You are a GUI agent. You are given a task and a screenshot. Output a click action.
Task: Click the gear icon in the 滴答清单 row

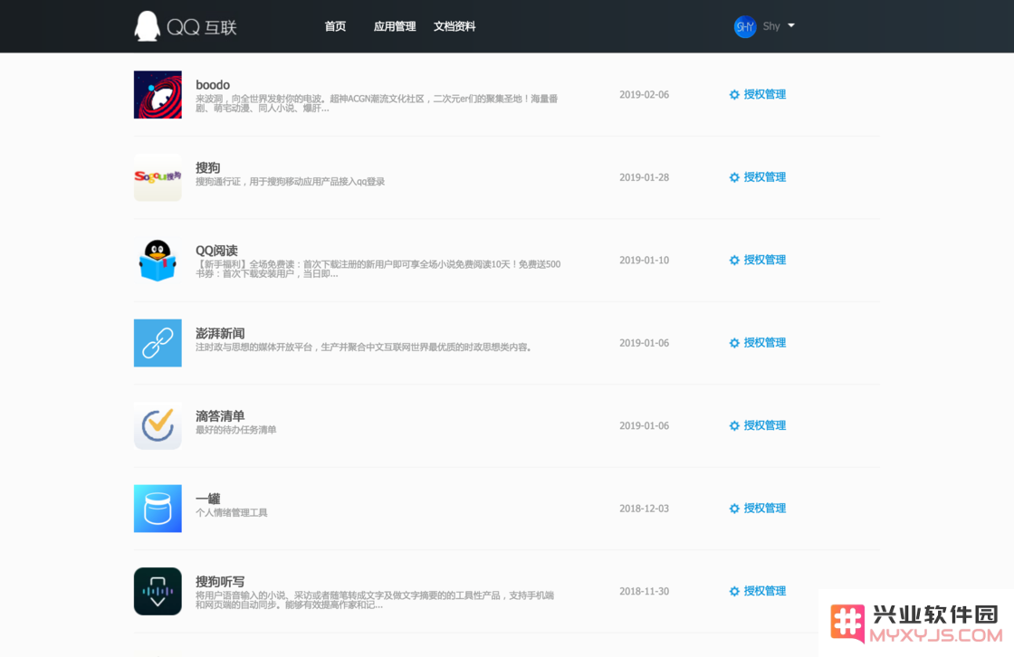tap(734, 425)
